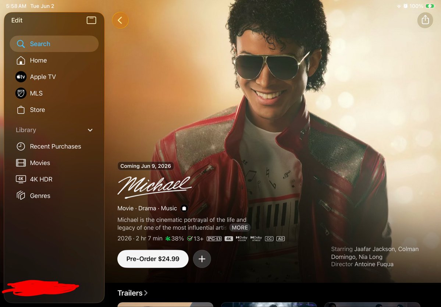
Task: Toggle the sidebar layout icon next to Edit
Action: pyautogui.click(x=92, y=20)
